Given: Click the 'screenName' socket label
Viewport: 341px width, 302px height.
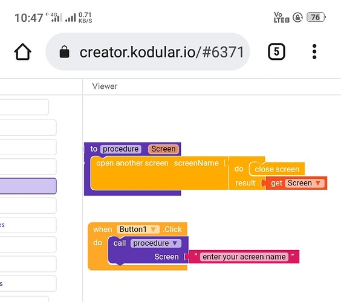Looking at the screenshot, I should click(196, 163).
